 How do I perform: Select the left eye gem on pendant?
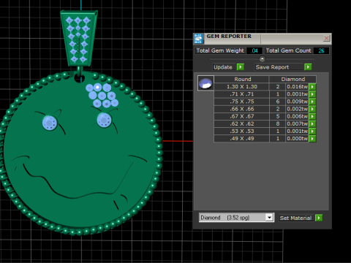point(50,123)
